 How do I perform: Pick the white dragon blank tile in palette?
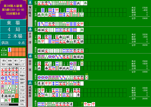click(2, 100)
